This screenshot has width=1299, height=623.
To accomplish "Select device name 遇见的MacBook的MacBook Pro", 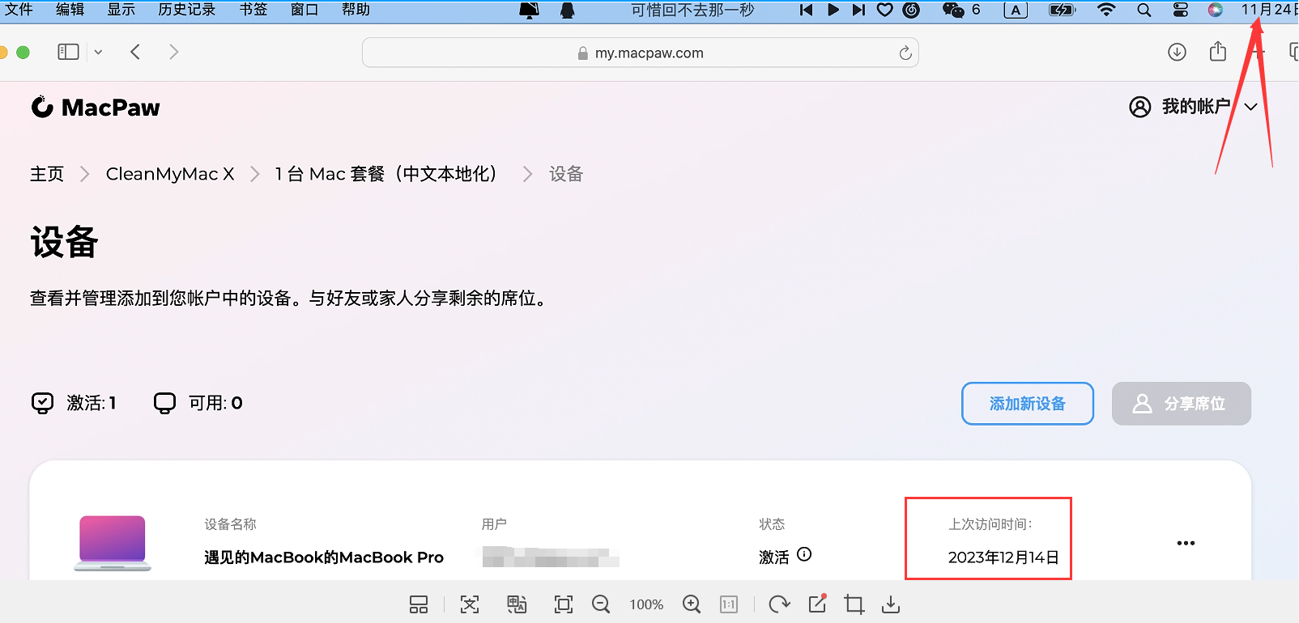I will pyautogui.click(x=324, y=557).
